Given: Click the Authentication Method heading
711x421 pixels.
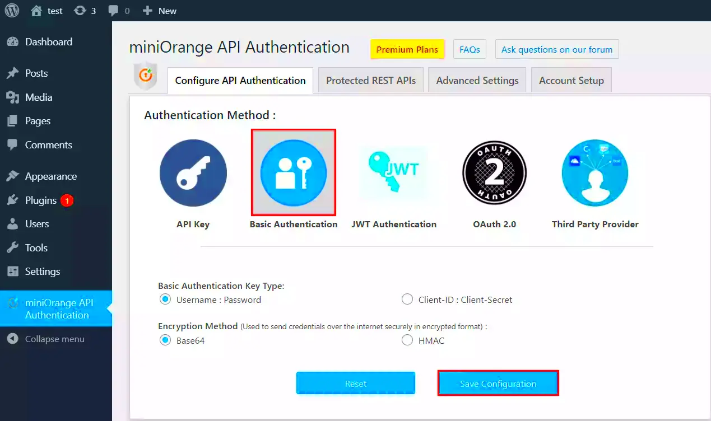Looking at the screenshot, I should pyautogui.click(x=210, y=115).
